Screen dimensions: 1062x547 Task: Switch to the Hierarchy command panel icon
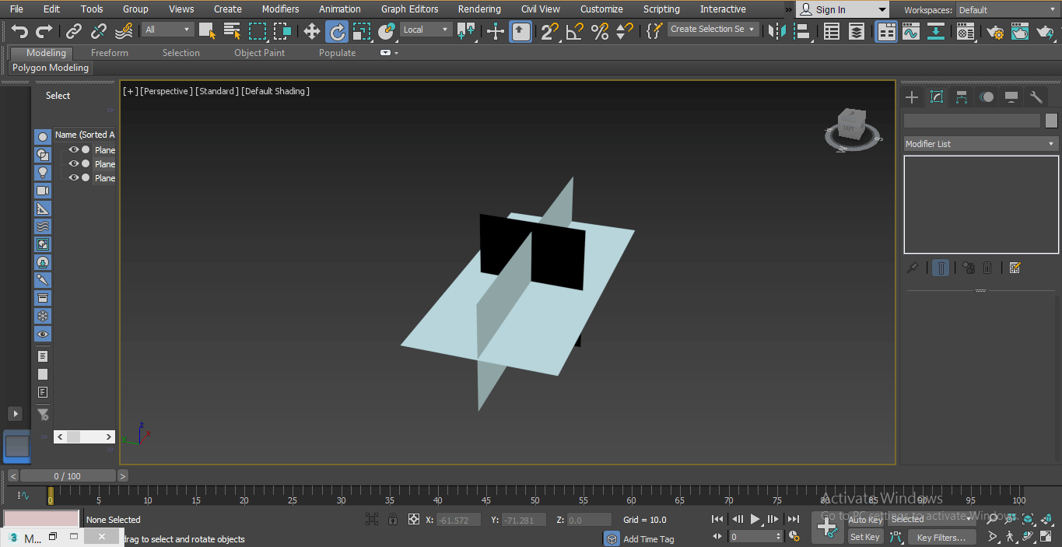click(x=962, y=97)
